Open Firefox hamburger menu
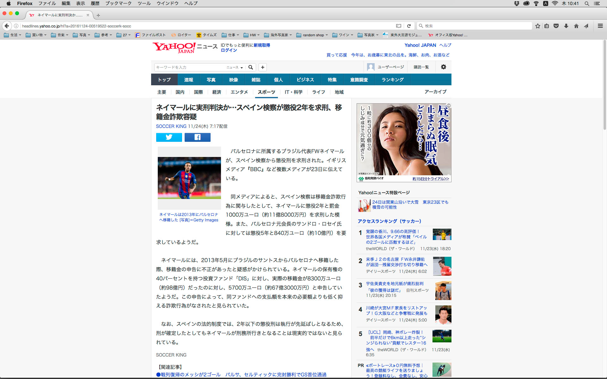 pyautogui.click(x=600, y=26)
